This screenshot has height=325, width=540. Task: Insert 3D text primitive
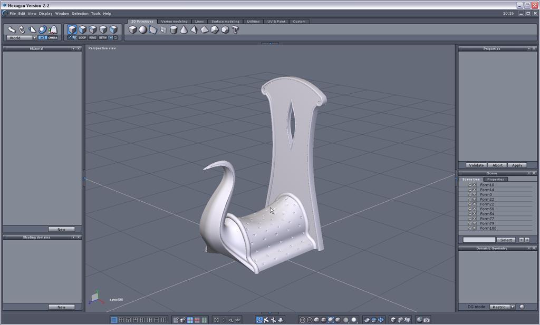click(x=235, y=29)
